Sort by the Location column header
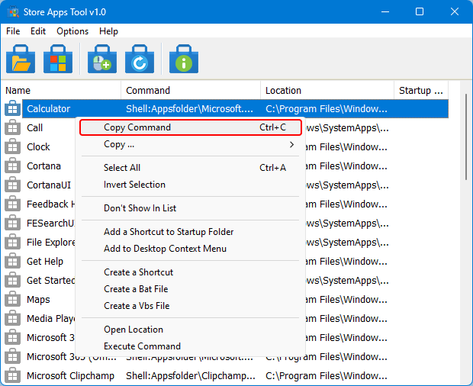Image resolution: width=473 pixels, height=386 pixels. point(327,90)
